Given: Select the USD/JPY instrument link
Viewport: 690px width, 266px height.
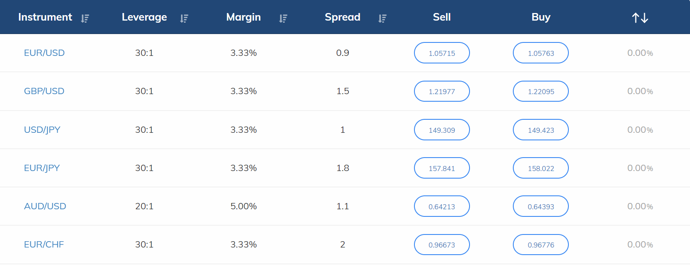Looking at the screenshot, I should 42,130.
